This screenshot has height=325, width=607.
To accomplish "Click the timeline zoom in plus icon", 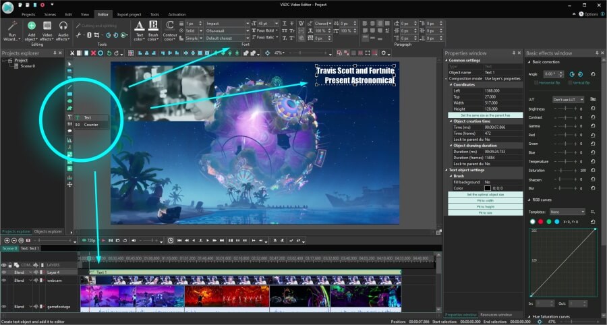I will (x=7, y=240).
